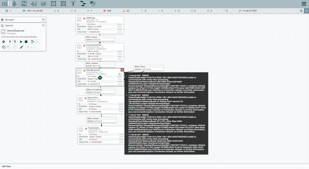Click the DetectDuplicate bulletin indicator icon

122,70
